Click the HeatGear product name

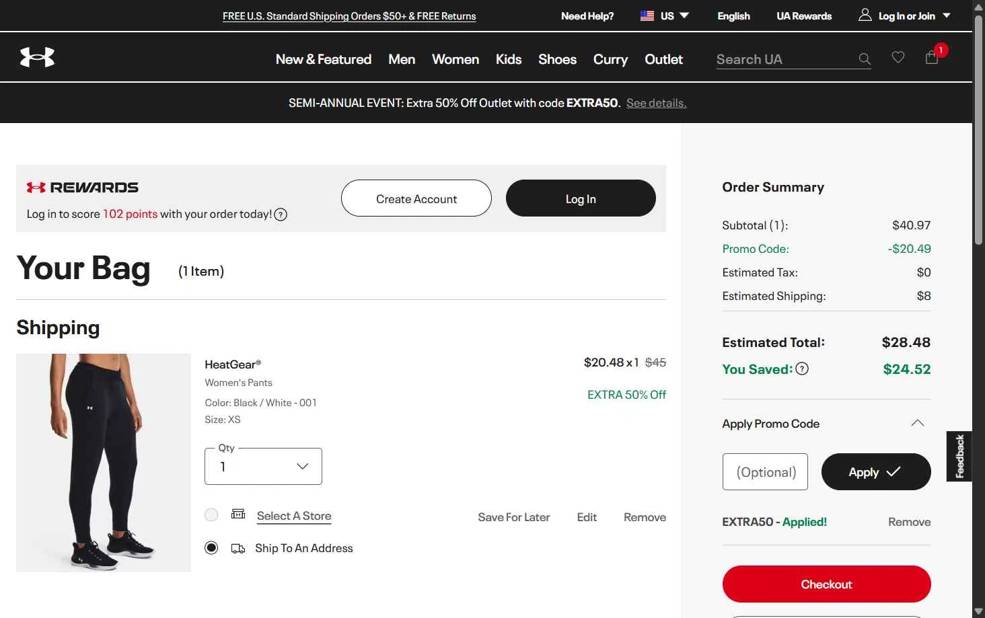[x=233, y=364]
